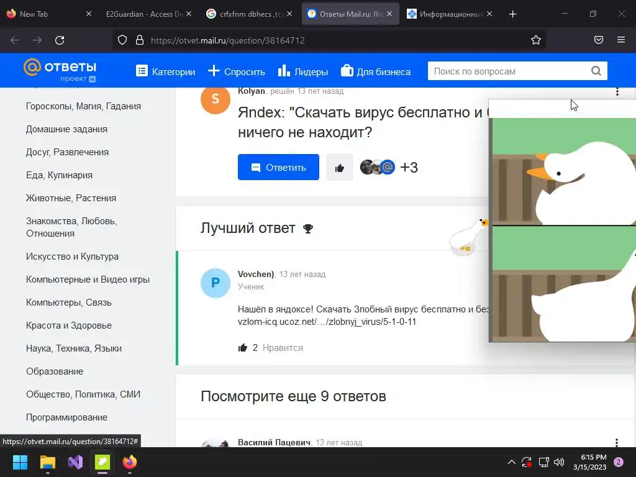Open Vovchen) profile link
Image resolution: width=636 pixels, height=477 pixels.
[x=256, y=274]
